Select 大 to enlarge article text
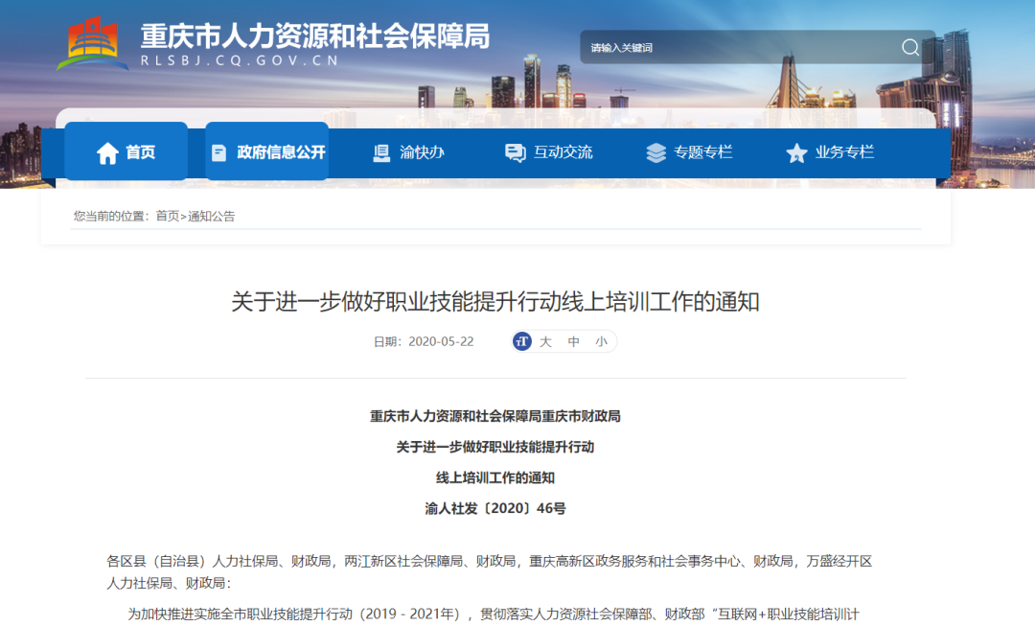This screenshot has height=626, width=1035. 546,341
